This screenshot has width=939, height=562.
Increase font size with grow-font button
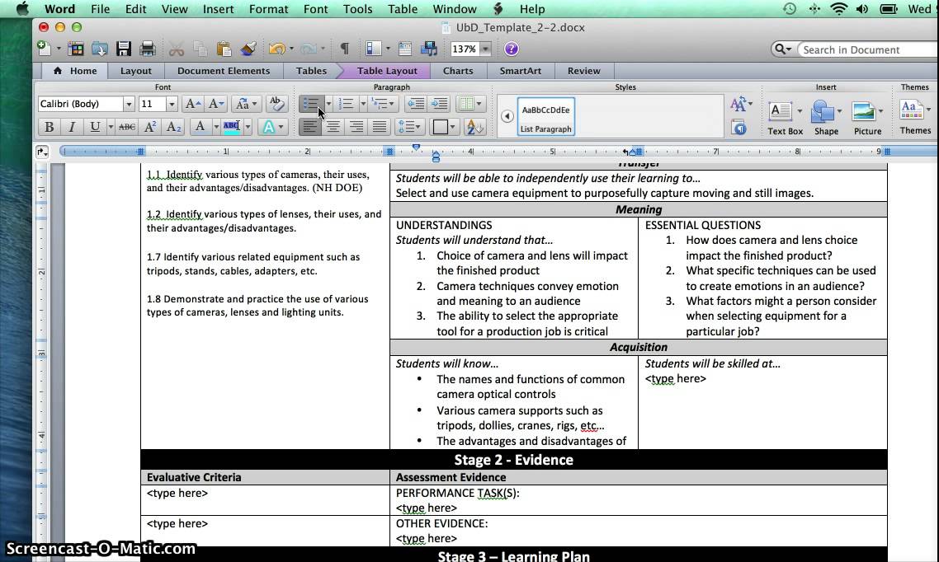tap(193, 104)
